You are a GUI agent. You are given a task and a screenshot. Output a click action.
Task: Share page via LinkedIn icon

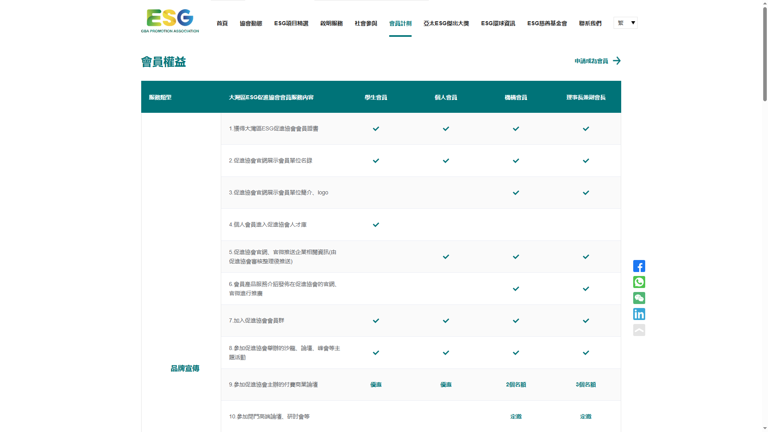[639, 314]
